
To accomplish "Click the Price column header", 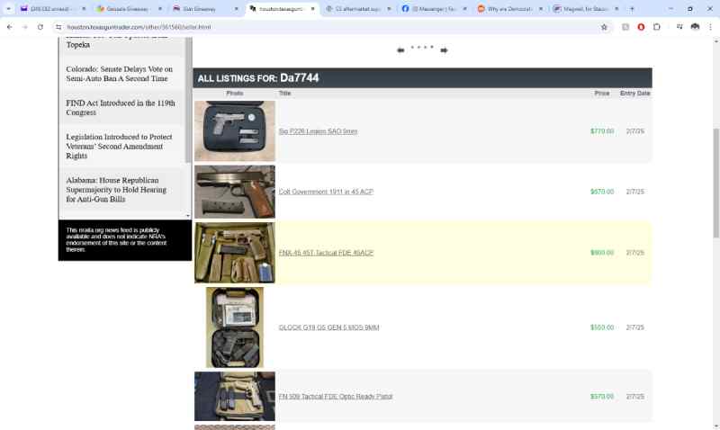I will (602, 94).
